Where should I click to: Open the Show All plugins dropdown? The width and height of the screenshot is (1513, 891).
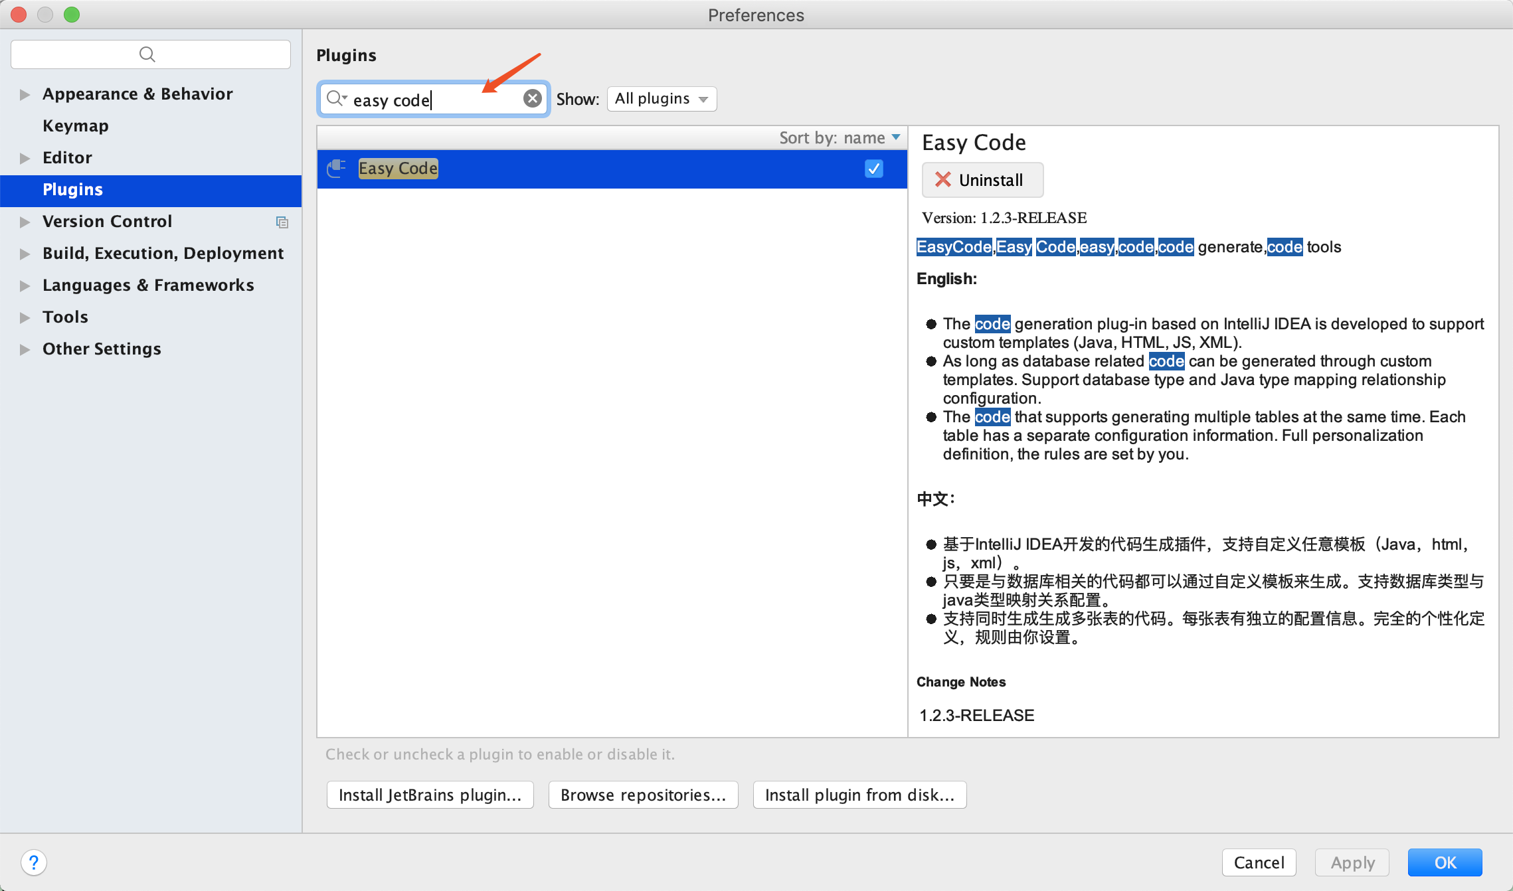661,98
